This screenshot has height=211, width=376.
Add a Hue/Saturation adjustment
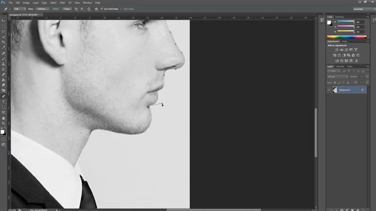pos(334,55)
